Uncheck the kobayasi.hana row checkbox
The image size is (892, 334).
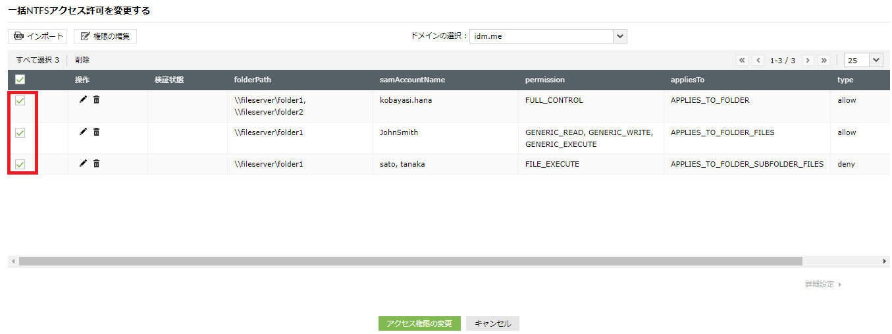(x=20, y=101)
